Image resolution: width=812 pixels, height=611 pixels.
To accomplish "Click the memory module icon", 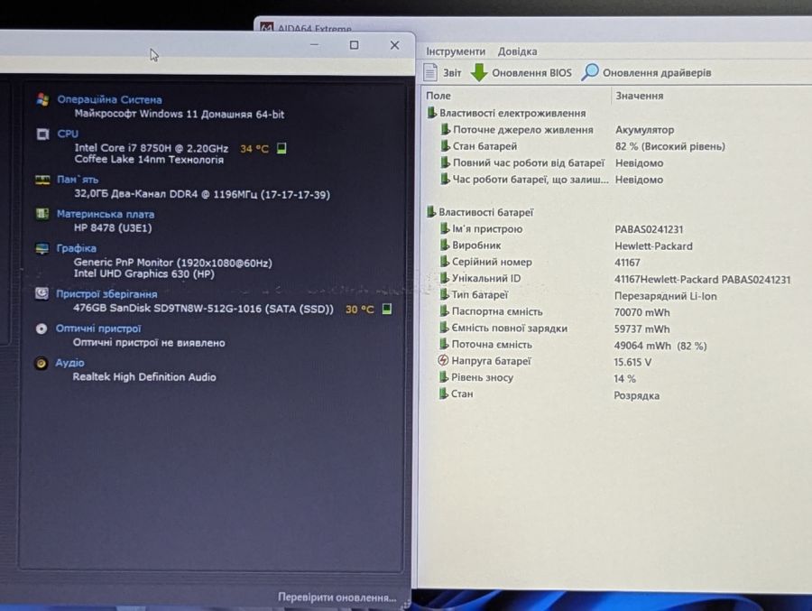I will click(x=42, y=180).
